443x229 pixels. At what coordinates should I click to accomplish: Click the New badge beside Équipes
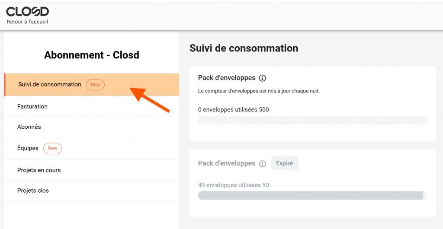(x=52, y=148)
